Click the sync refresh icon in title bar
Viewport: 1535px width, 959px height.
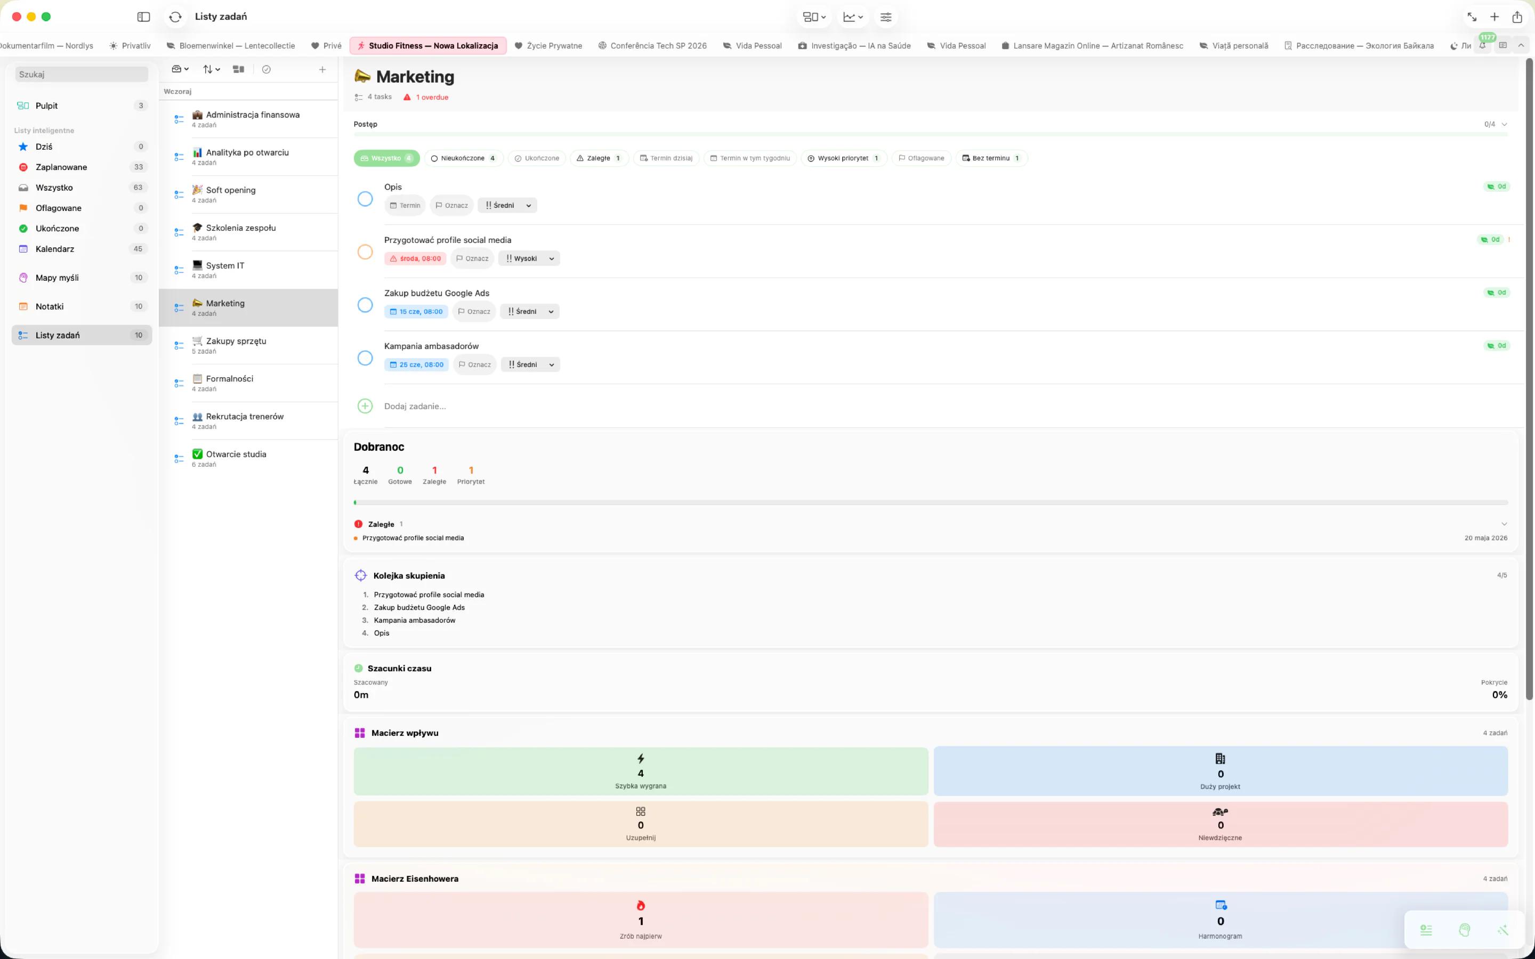[x=176, y=17]
